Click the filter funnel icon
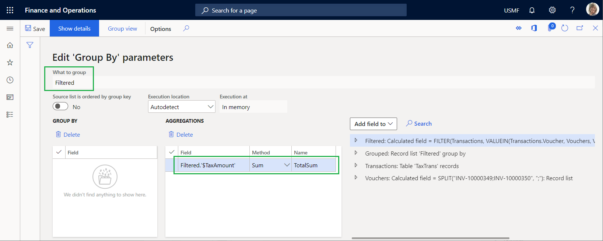 30,45
